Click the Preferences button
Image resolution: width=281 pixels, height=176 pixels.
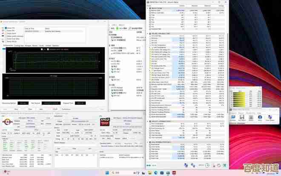tap(67, 109)
